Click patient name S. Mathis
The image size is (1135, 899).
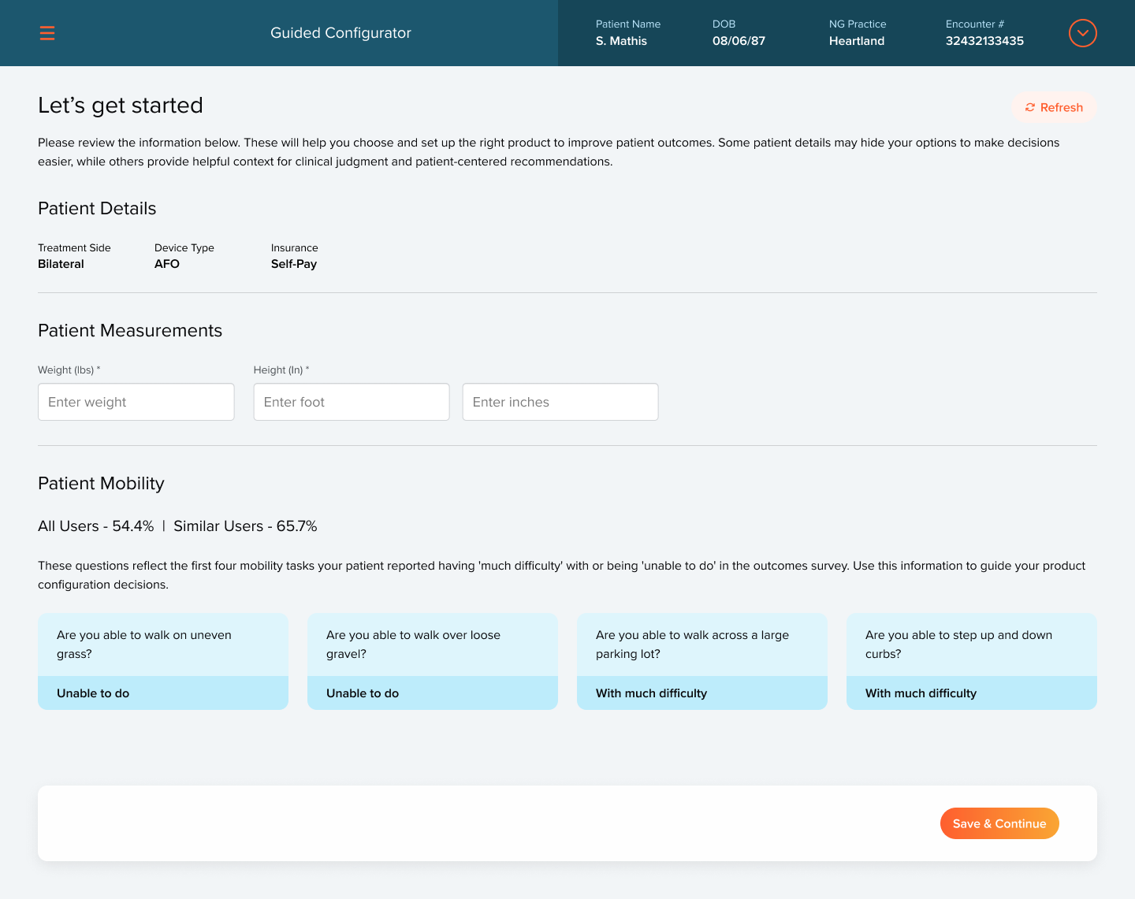[621, 41]
